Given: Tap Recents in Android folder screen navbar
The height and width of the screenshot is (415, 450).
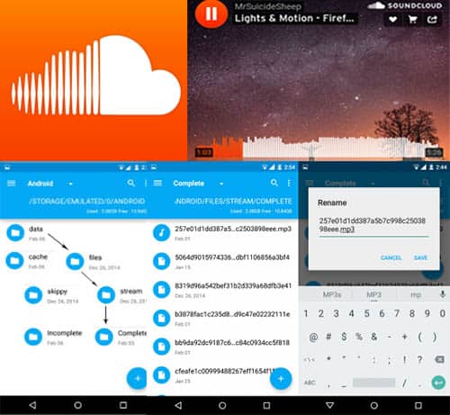Looking at the screenshot, I should [x=123, y=405].
